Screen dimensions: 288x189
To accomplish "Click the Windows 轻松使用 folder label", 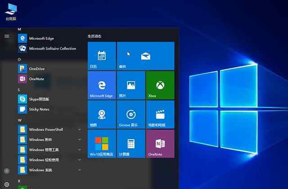I will click(x=44, y=160).
